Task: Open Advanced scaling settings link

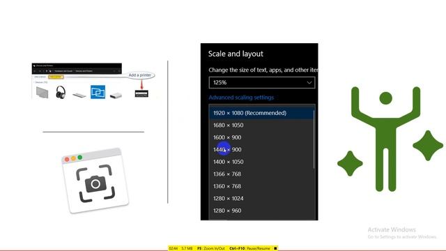Action: tap(241, 98)
